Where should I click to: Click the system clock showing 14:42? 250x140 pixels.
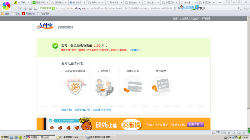[x=245, y=138]
